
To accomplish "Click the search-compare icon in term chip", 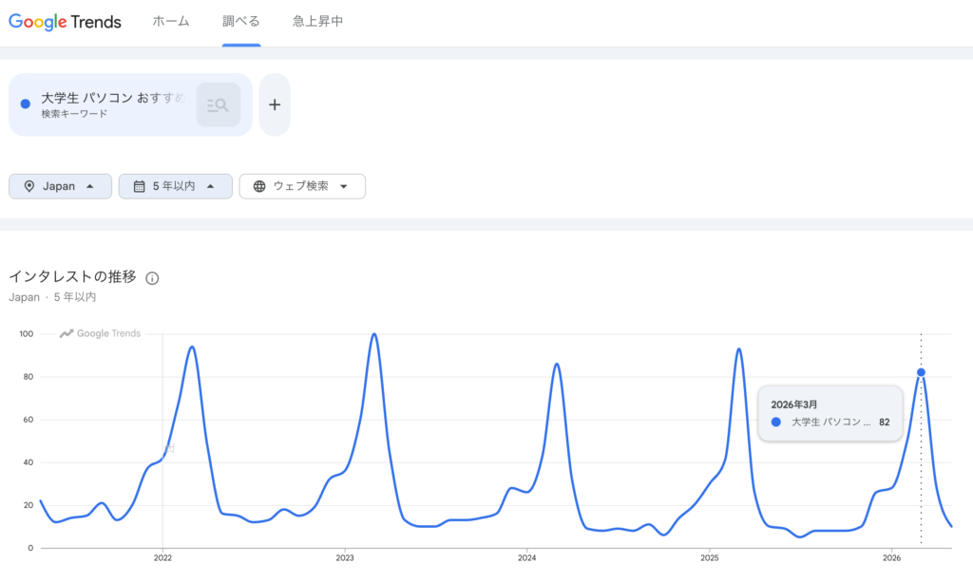I will [x=219, y=104].
